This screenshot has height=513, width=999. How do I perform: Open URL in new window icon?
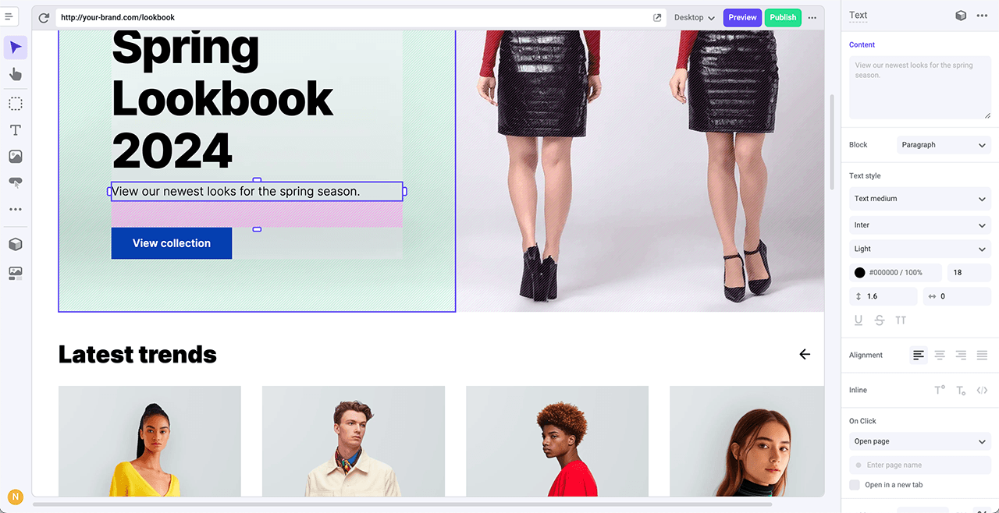coord(657,17)
